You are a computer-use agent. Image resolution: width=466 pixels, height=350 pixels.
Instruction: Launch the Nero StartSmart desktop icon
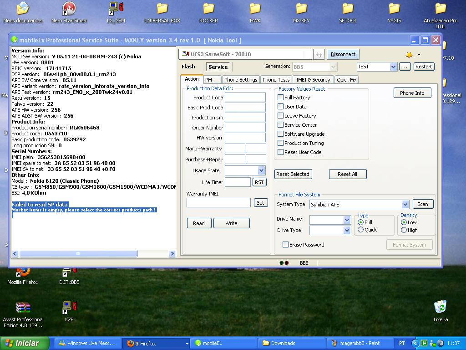69,9
